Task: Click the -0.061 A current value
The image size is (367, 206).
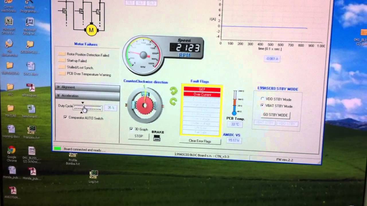Action: tap(272, 59)
